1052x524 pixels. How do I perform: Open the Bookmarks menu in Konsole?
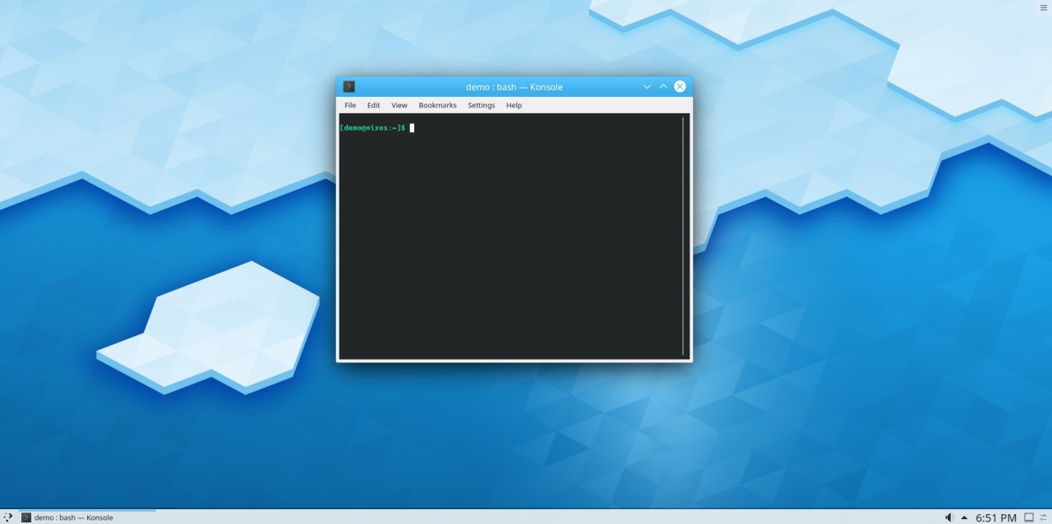437,105
